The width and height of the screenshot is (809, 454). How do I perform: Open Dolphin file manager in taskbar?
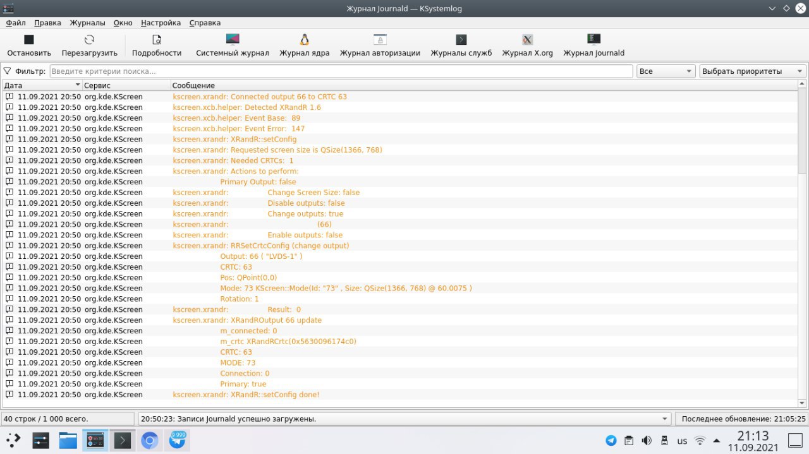click(x=68, y=440)
